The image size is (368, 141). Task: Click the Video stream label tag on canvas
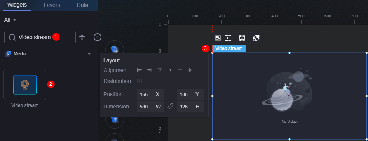point(229,48)
